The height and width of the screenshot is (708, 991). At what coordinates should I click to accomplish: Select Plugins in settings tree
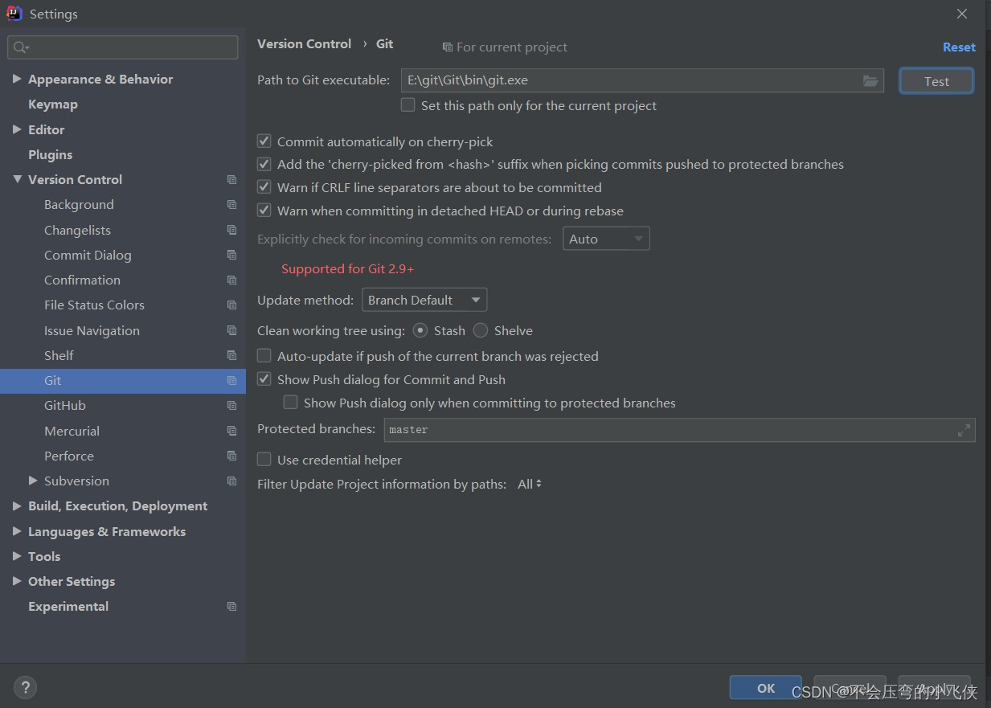point(50,154)
